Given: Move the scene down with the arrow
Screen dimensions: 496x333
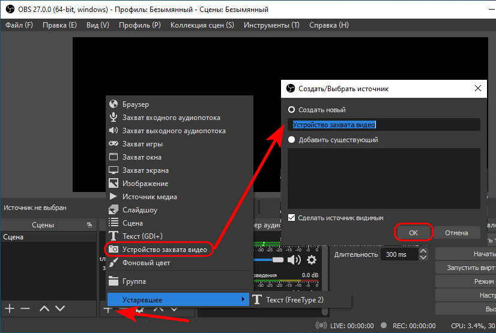Looking at the screenshot, I should [x=60, y=308].
